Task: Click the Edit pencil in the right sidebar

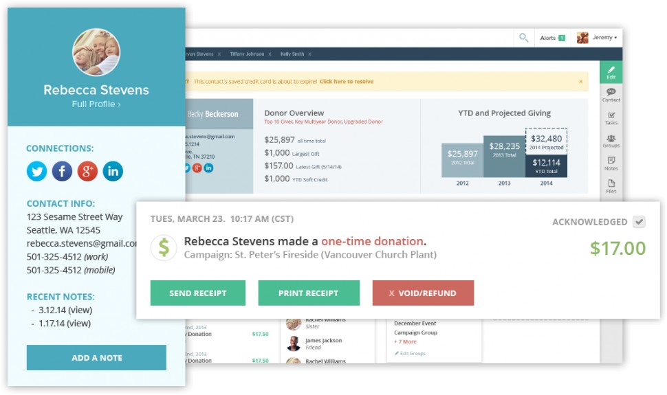Action: (611, 72)
